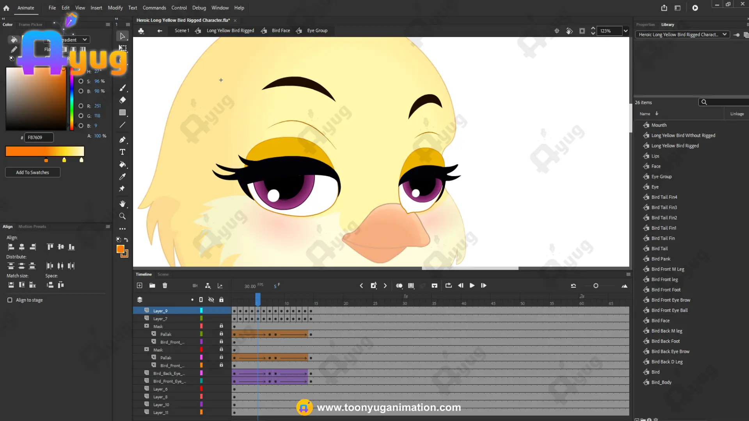Screen dimensions: 749x421
Task: Play the timeline animation
Action: [x=472, y=286]
